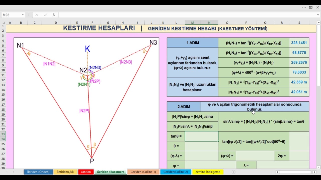Viewport: 321px width, 180px height.
Task: Open the Name Box dropdown arrow
Action: pyautogui.click(x=23, y=15)
